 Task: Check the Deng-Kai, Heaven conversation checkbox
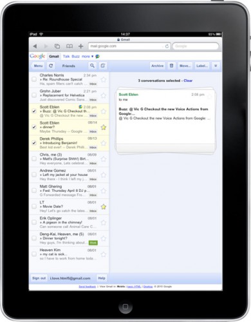(34, 238)
